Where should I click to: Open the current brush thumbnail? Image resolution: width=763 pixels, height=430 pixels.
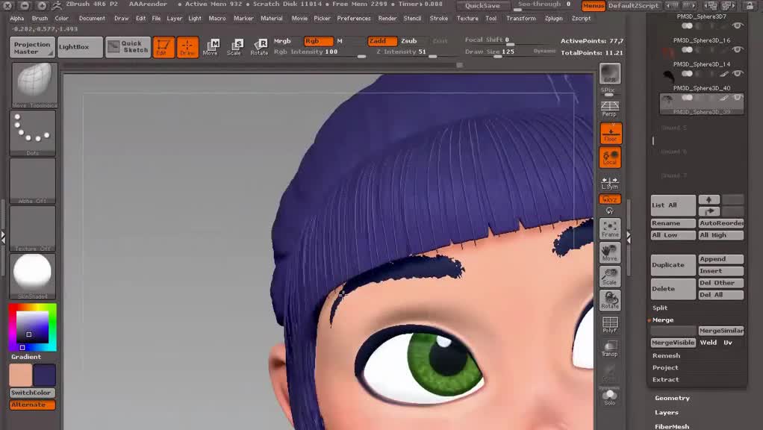coord(33,84)
